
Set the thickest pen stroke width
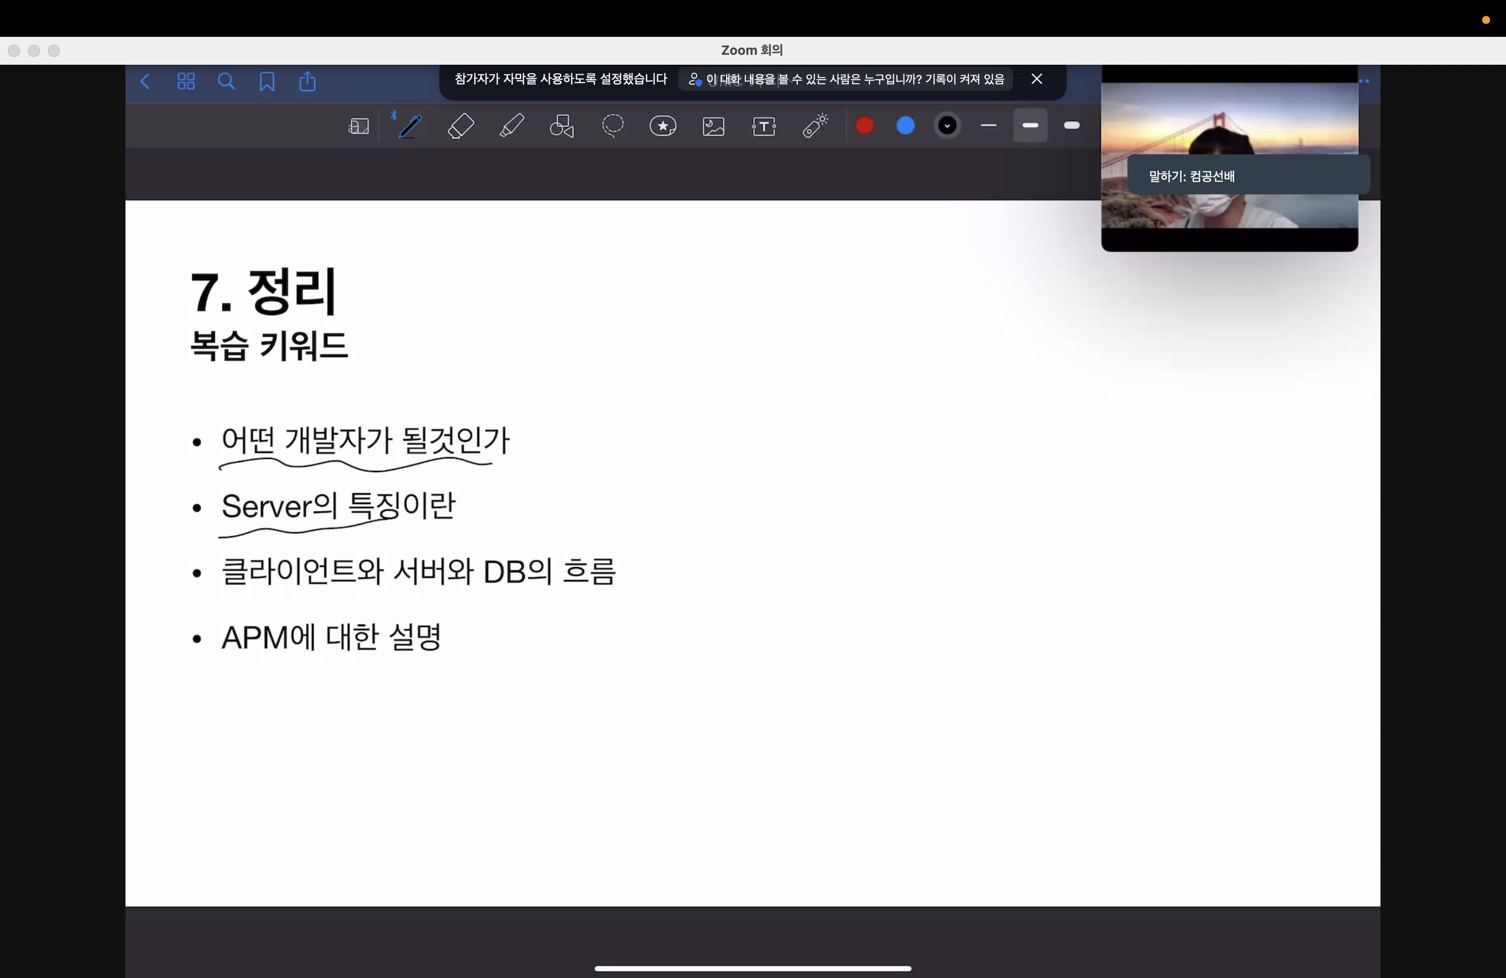click(1072, 126)
